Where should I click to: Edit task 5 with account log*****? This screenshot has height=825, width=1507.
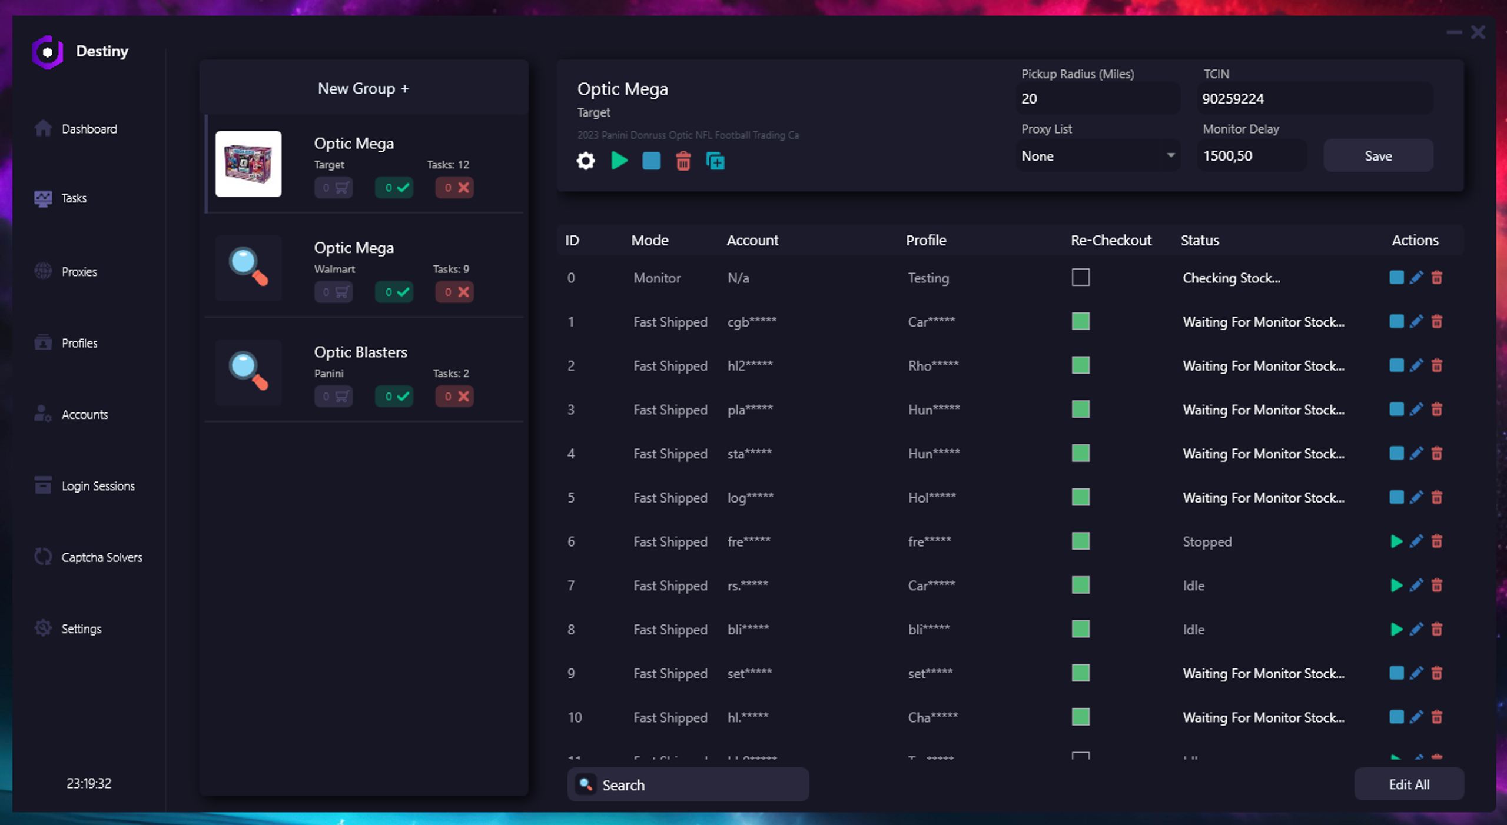(1416, 497)
